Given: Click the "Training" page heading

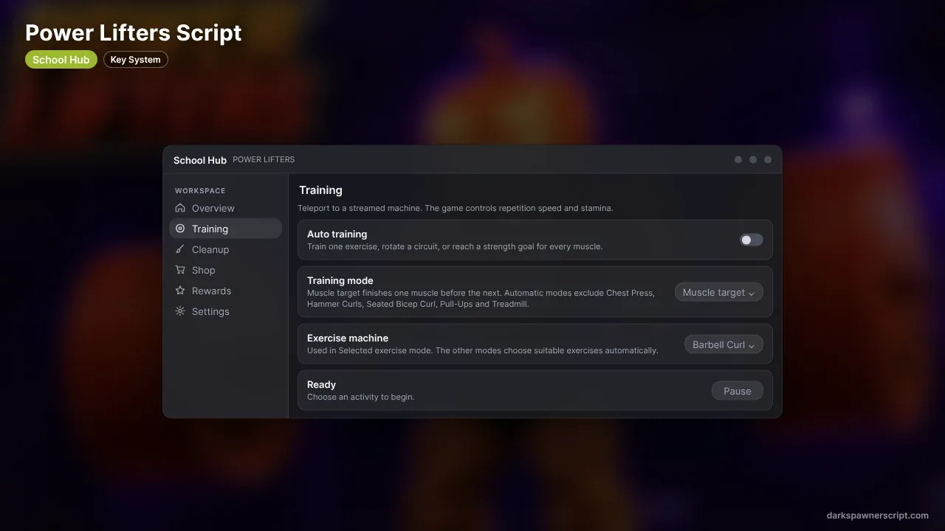Looking at the screenshot, I should pyautogui.click(x=320, y=190).
